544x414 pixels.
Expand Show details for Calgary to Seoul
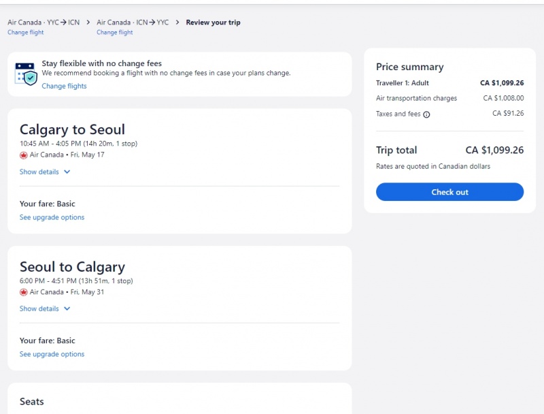pyautogui.click(x=39, y=172)
